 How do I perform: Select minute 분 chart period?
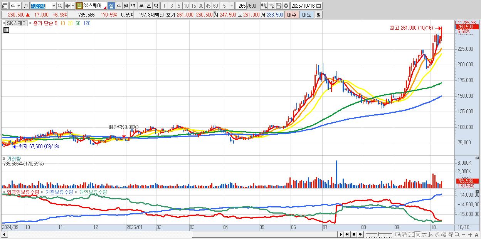click(141, 6)
